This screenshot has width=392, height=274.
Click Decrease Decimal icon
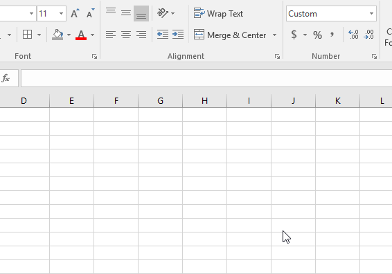tap(369, 35)
